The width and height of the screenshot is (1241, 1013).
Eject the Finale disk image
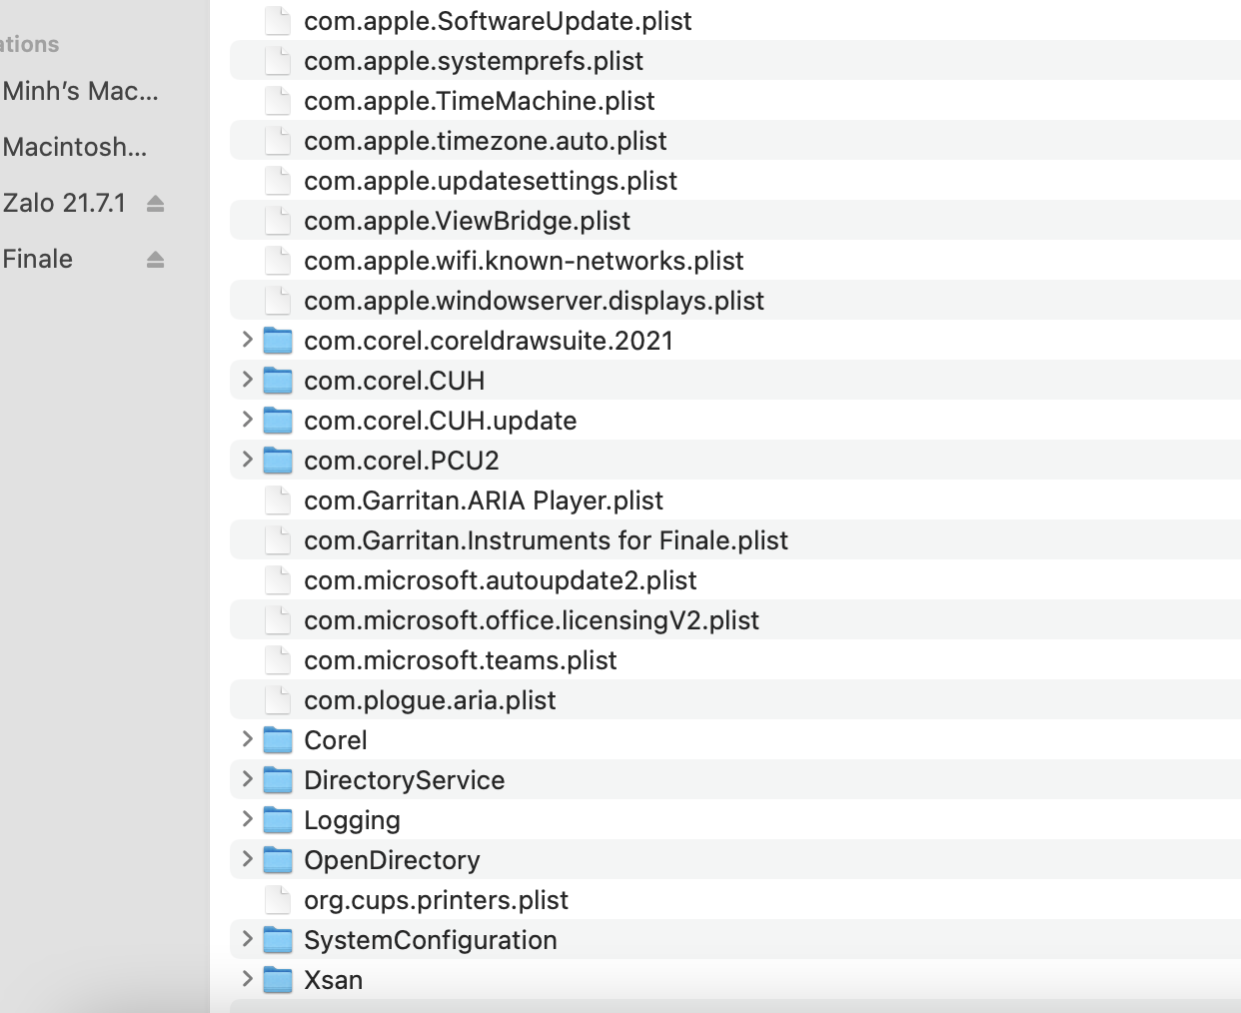(155, 260)
